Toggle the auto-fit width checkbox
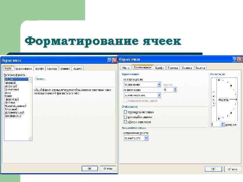The height and width of the screenshot is (182, 243). click(x=125, y=117)
